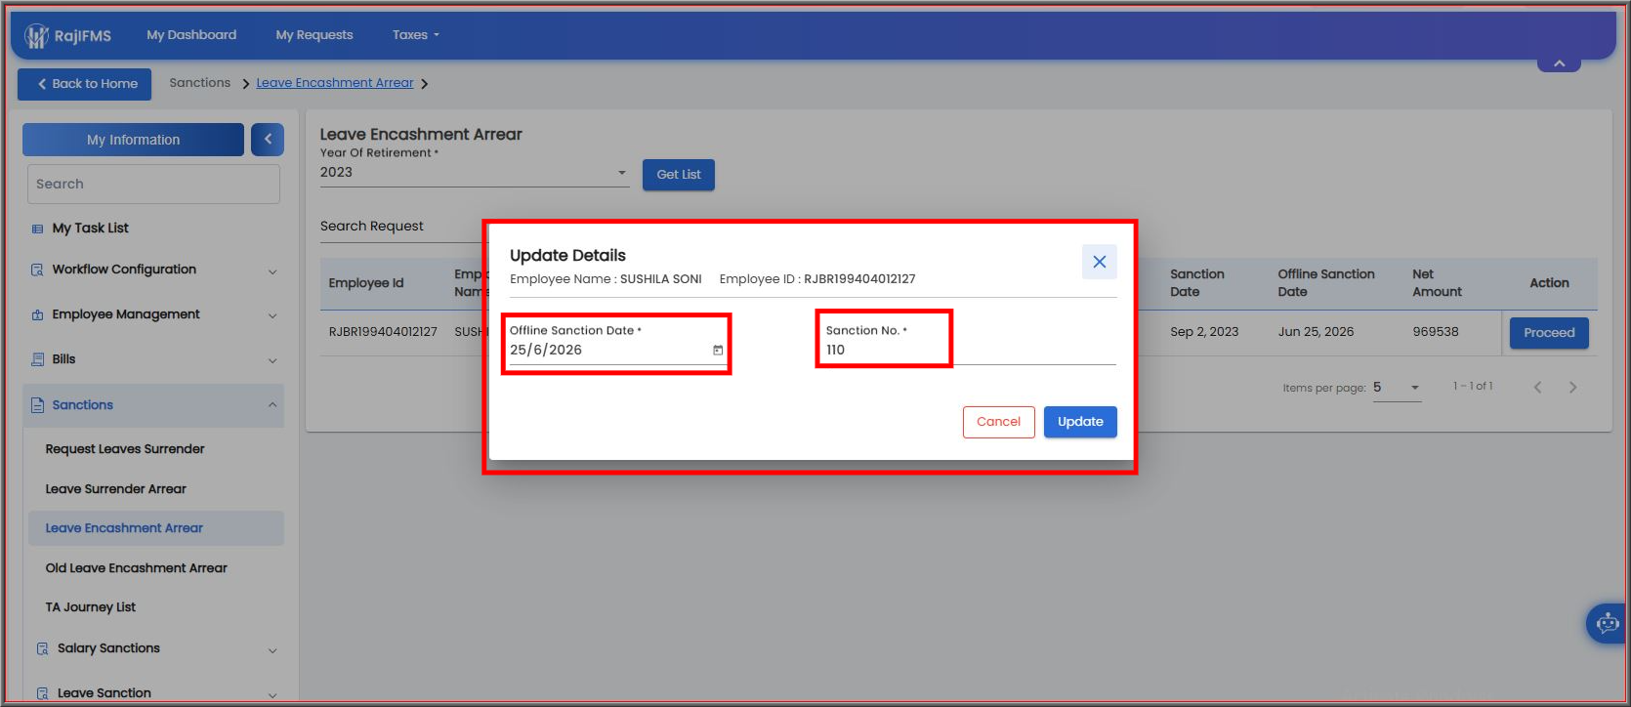Click the Workflow Configuration icon
The height and width of the screenshot is (707, 1631).
[37, 270]
